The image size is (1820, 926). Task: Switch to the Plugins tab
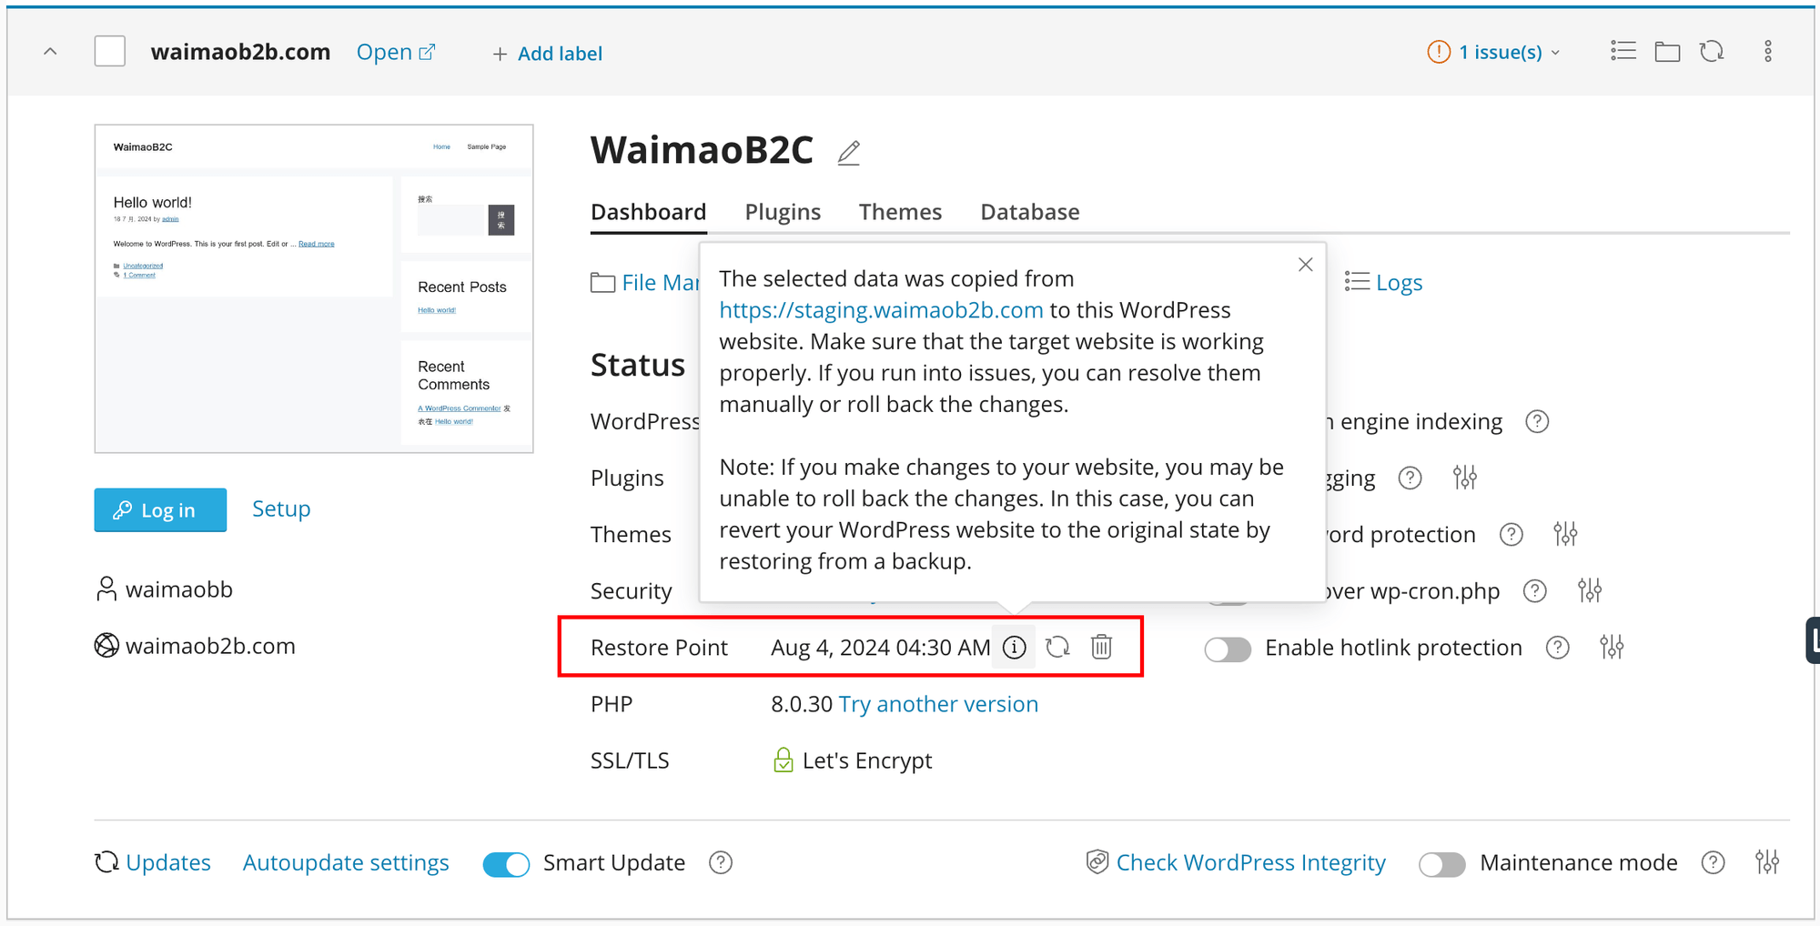pos(783,211)
